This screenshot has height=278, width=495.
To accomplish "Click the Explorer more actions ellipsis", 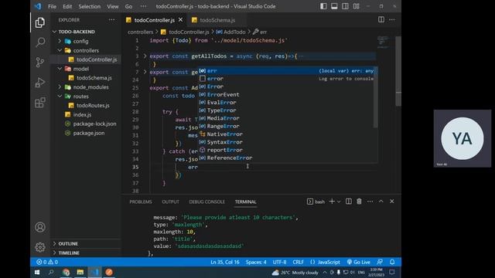I will (x=111, y=19).
